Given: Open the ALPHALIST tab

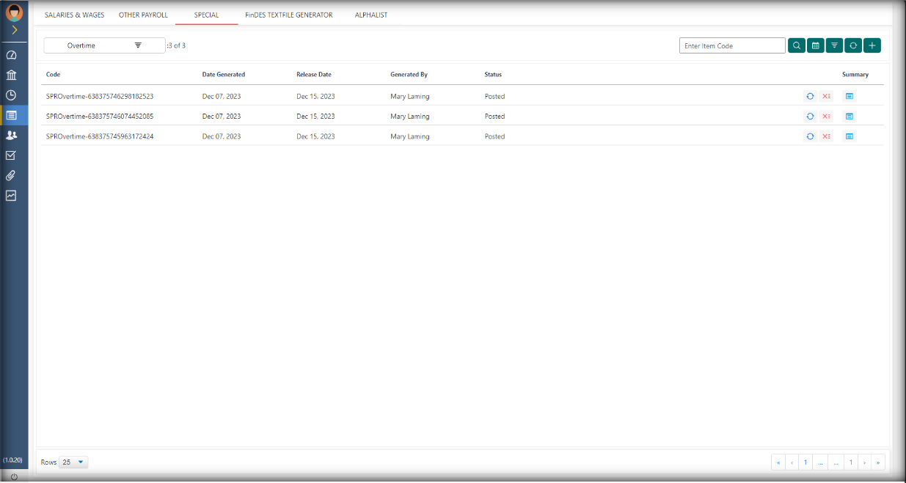Looking at the screenshot, I should click(x=370, y=15).
